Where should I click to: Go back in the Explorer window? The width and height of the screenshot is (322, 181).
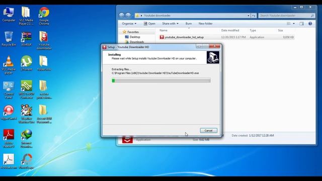click(122, 16)
